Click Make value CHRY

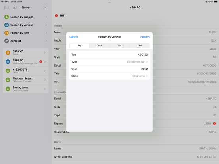click(213, 32)
